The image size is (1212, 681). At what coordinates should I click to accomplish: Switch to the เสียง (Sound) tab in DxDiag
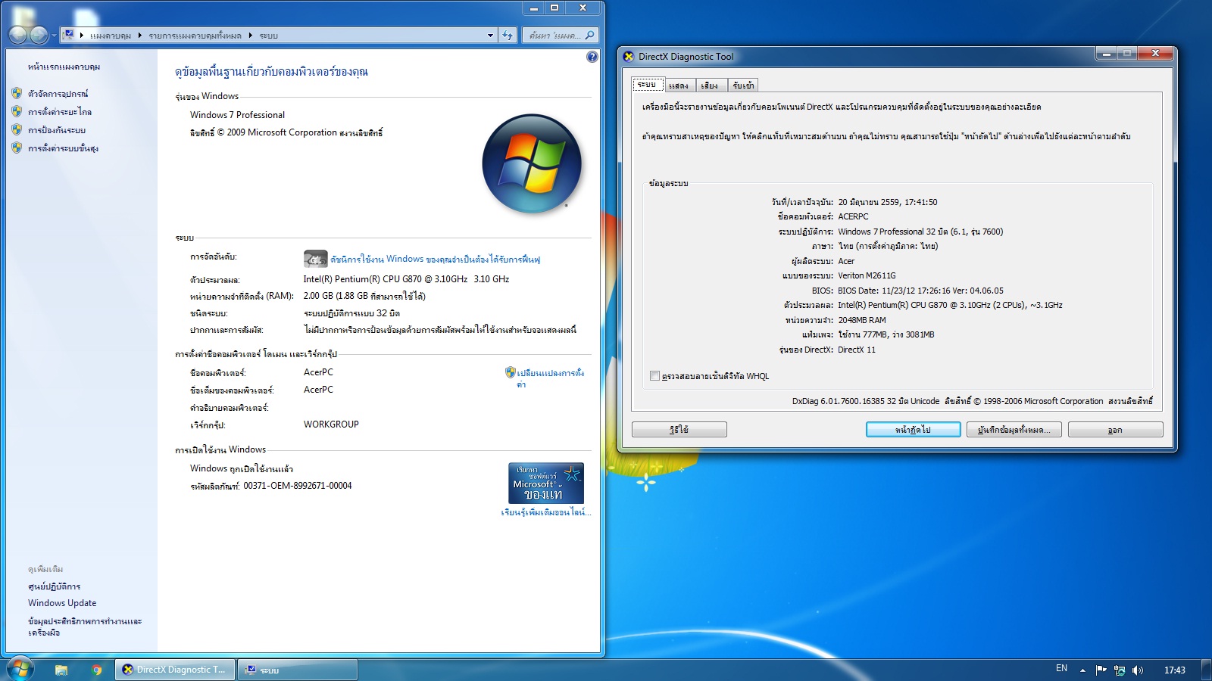(710, 86)
